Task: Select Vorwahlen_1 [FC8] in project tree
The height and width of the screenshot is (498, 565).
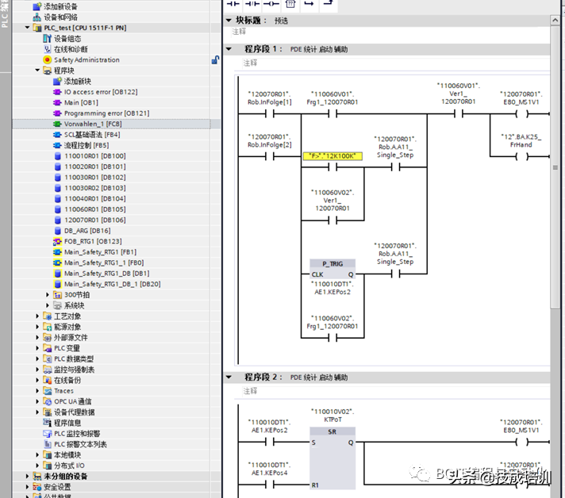Action: pos(92,125)
